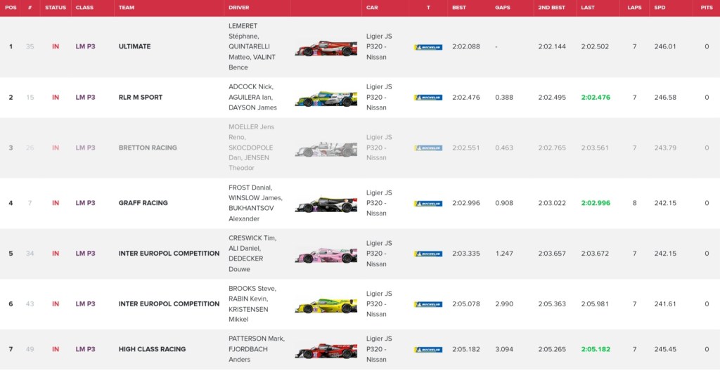Select the ULTIMATE team name

(134, 46)
